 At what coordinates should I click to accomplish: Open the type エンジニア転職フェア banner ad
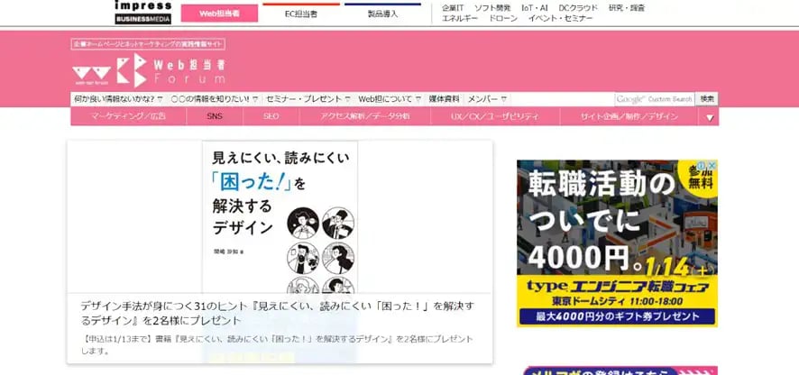pos(617,243)
